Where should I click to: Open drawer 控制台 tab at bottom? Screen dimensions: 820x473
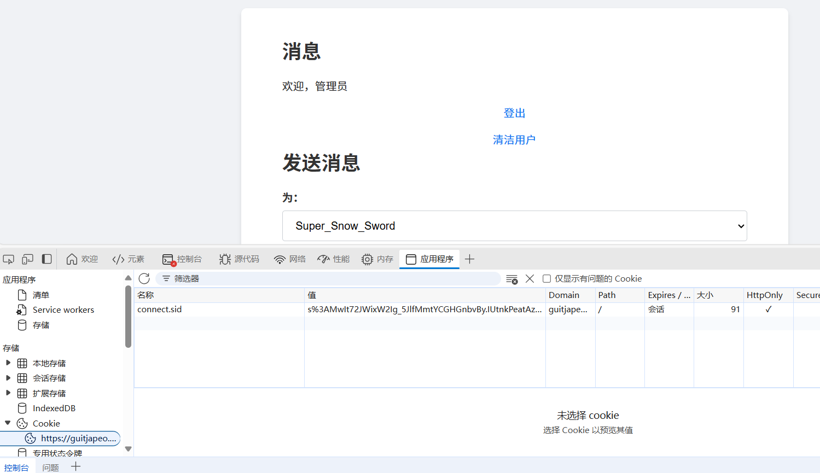16,468
